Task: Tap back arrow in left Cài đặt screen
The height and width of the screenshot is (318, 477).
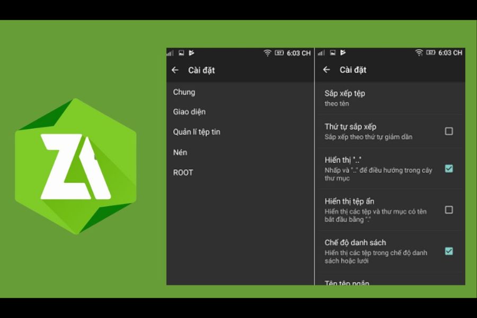Action: tap(175, 70)
